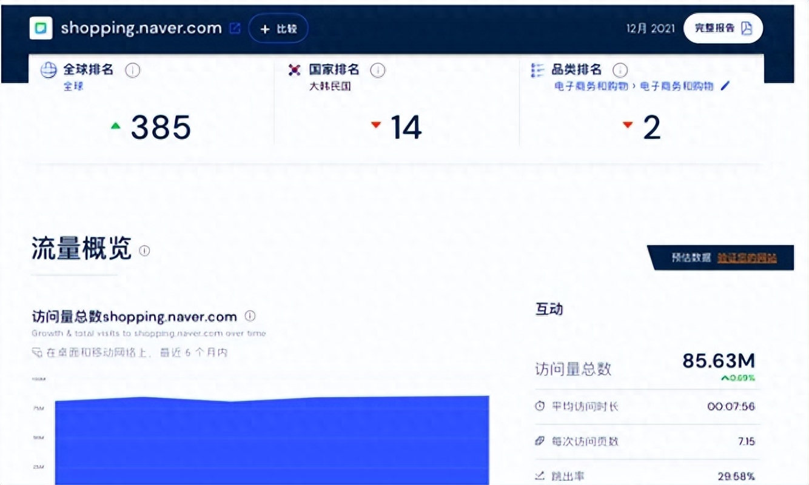Viewport: 809px width, 485px height.
Task: Click the category rank value 2
Action: click(x=651, y=127)
